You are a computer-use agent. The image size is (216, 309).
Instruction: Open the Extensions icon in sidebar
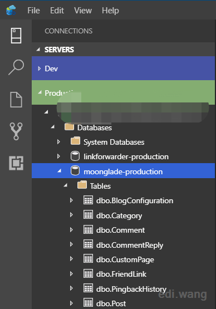[16, 163]
